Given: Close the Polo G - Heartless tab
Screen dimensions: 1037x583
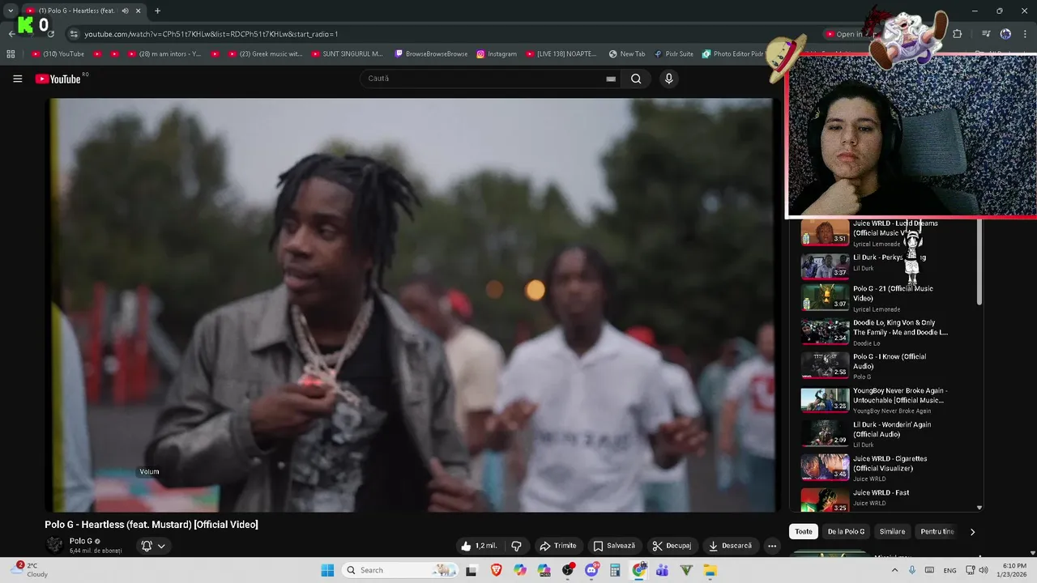Looking at the screenshot, I should pos(139,11).
